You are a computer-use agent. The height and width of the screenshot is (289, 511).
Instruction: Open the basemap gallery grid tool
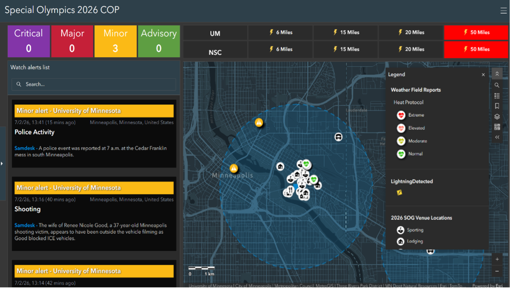pyautogui.click(x=497, y=127)
